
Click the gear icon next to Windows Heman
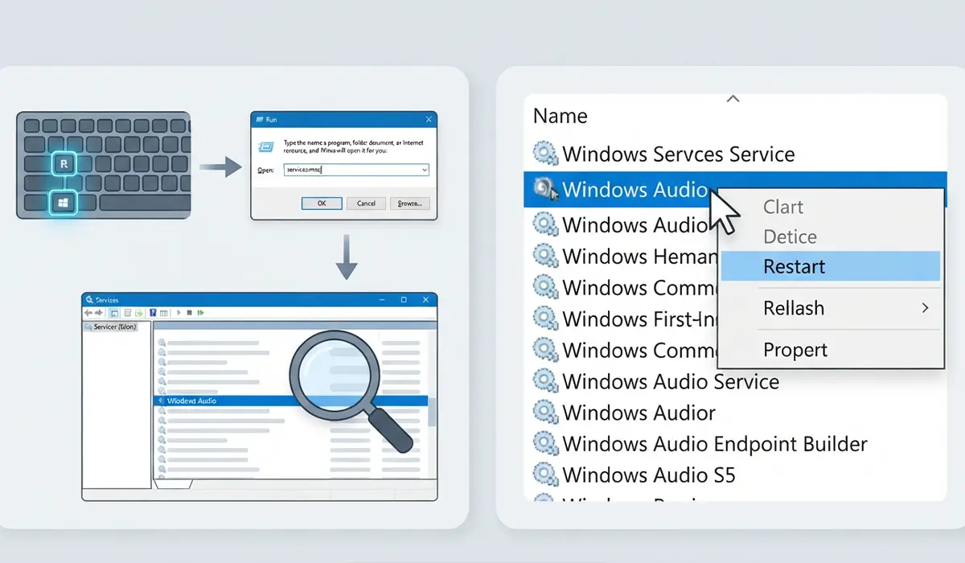pyautogui.click(x=546, y=257)
